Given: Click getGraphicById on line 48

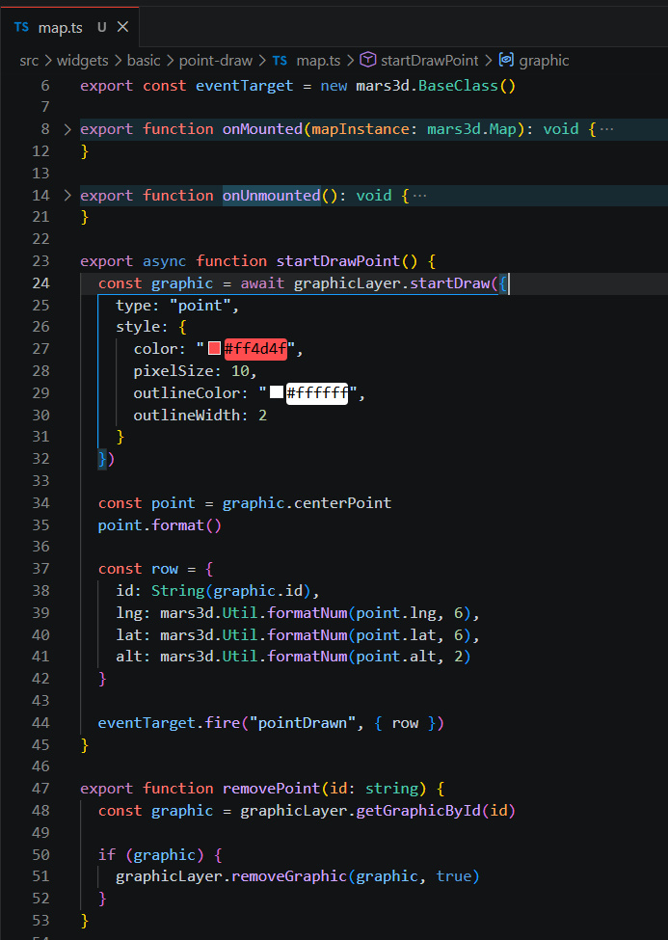Looking at the screenshot, I should click(x=418, y=811).
